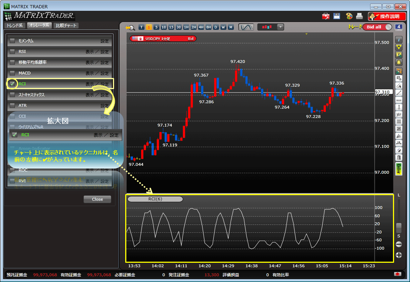Click the bell alert icon
The image size is (410, 282).
coord(399,62)
